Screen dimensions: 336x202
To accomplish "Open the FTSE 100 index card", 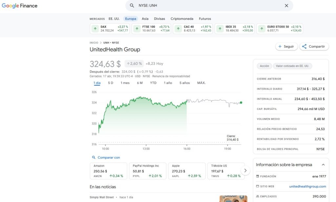I will 151,29.
